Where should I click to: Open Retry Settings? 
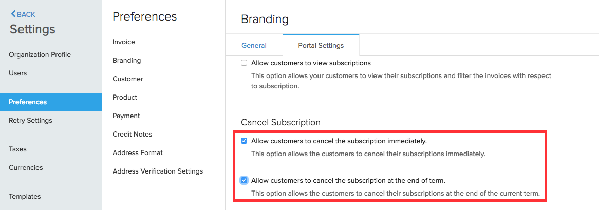30,121
